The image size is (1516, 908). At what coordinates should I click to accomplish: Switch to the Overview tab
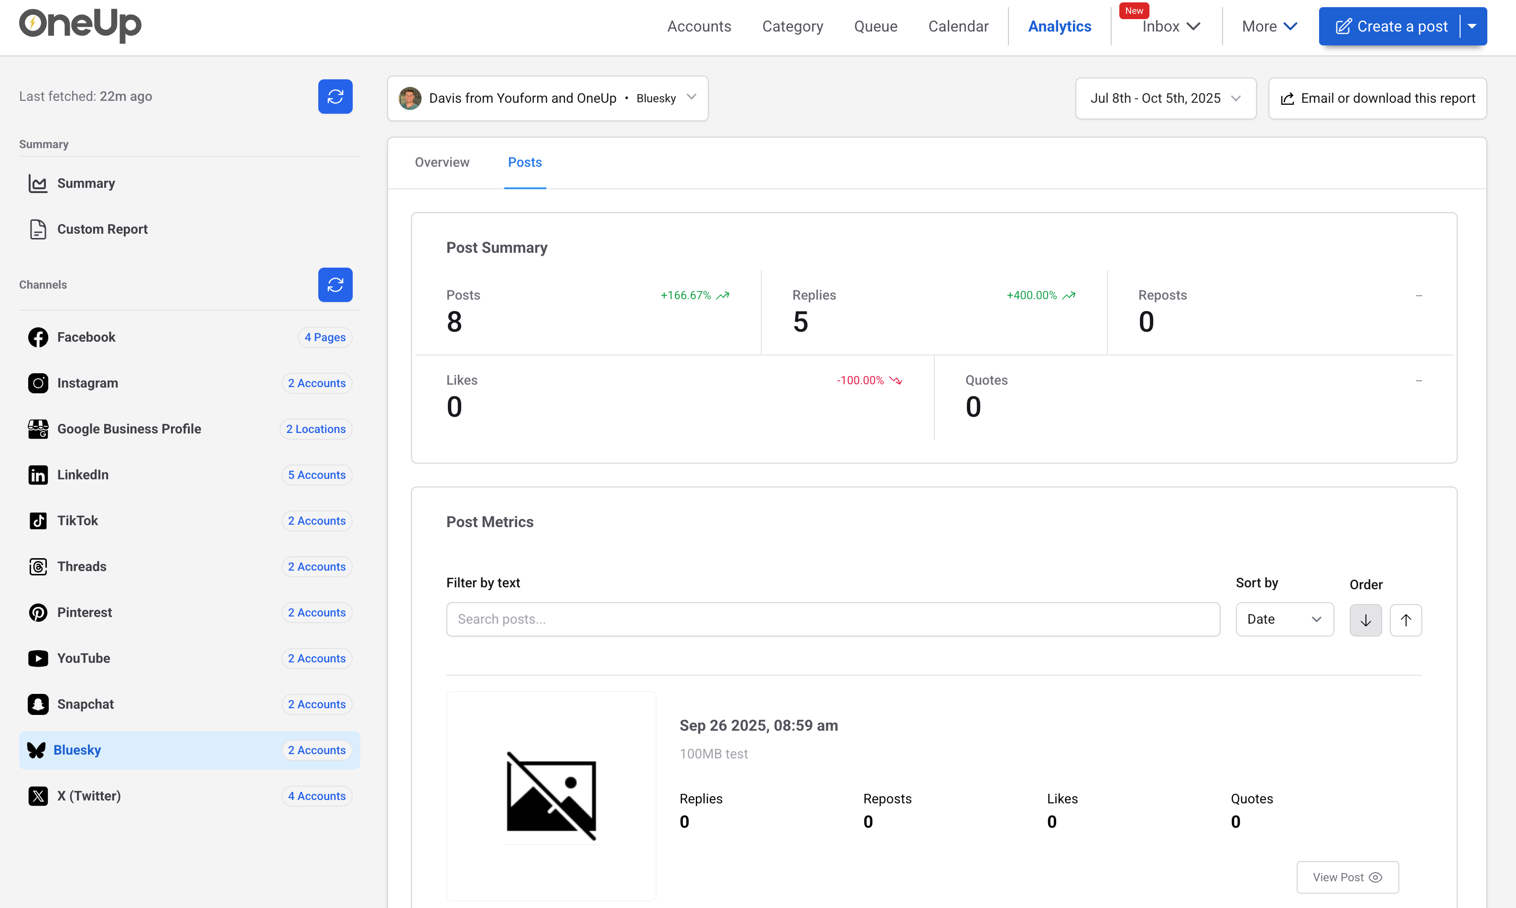pos(442,162)
